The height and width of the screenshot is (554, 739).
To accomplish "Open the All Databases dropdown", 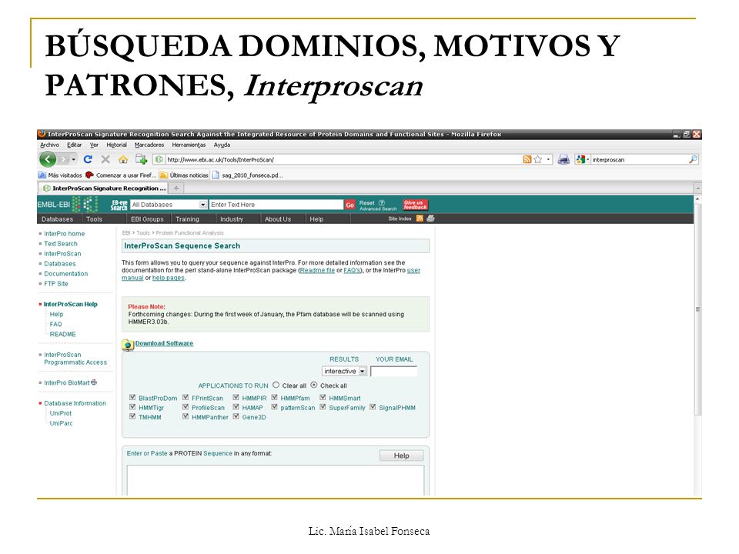I will [169, 205].
